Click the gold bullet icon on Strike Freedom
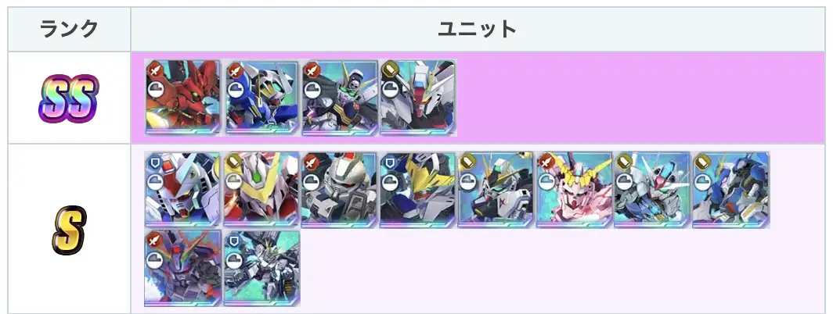Screen dimensions: 833x314 [390, 70]
